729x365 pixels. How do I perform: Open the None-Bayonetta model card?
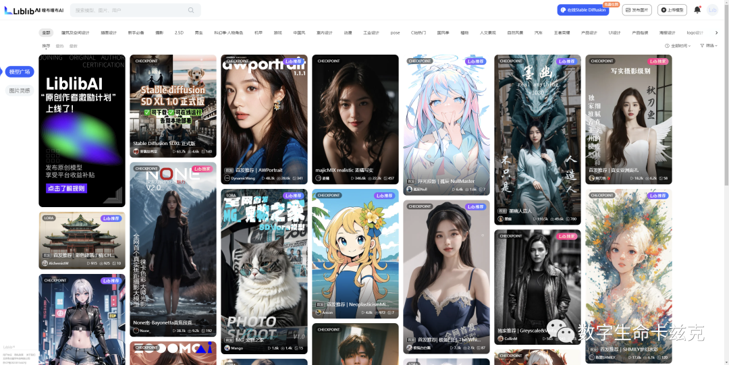(173, 249)
